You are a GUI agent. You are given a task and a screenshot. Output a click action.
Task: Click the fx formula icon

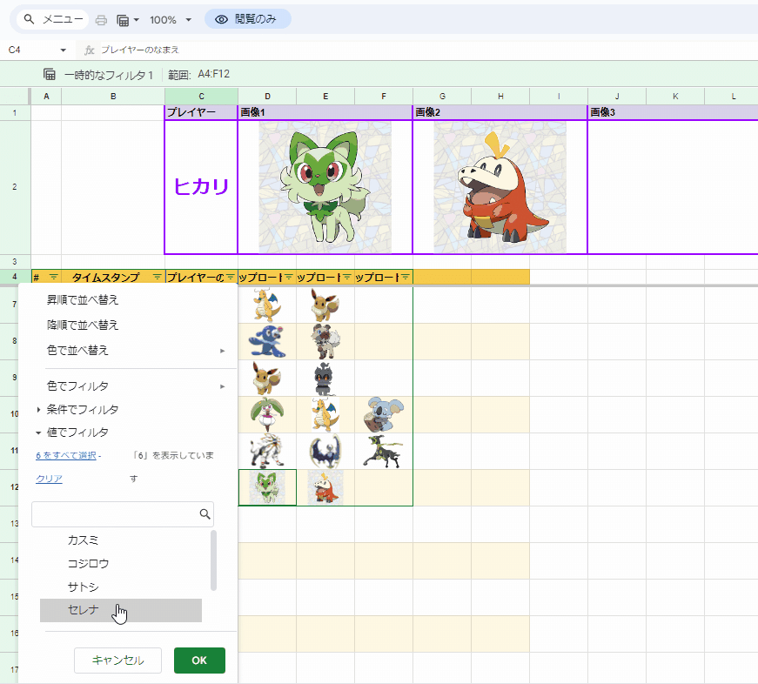(89, 50)
